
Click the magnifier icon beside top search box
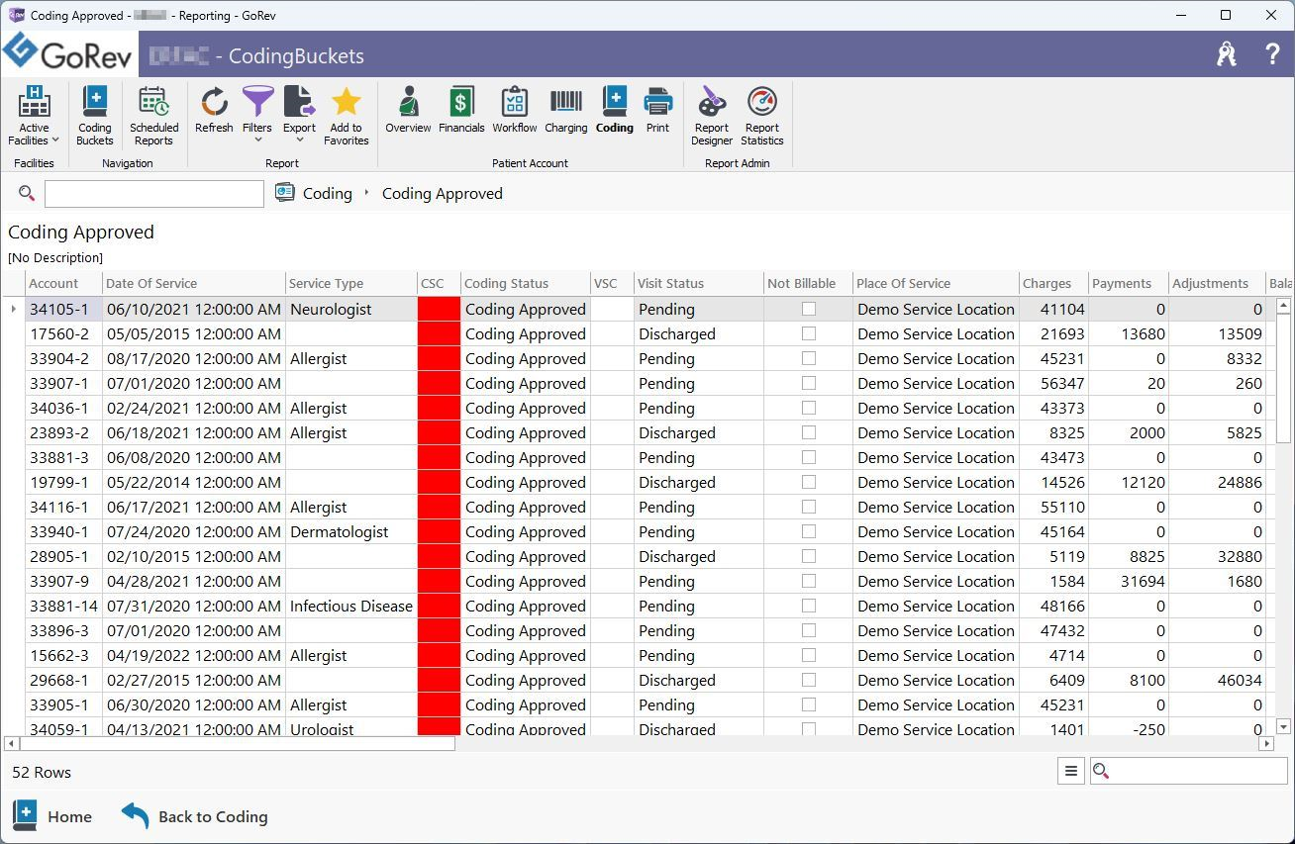[27, 193]
